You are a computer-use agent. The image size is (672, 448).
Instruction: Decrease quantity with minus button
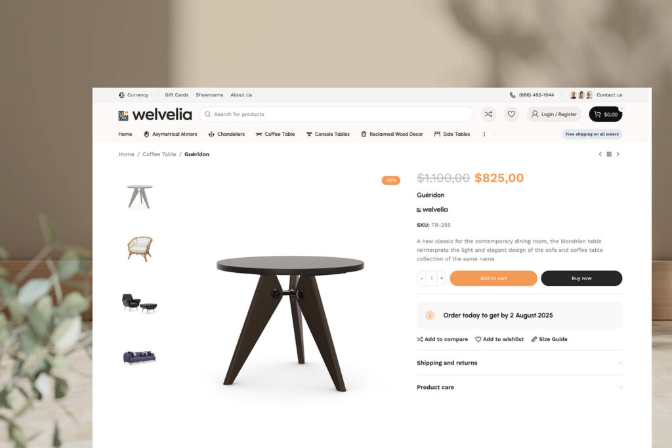[x=422, y=278]
